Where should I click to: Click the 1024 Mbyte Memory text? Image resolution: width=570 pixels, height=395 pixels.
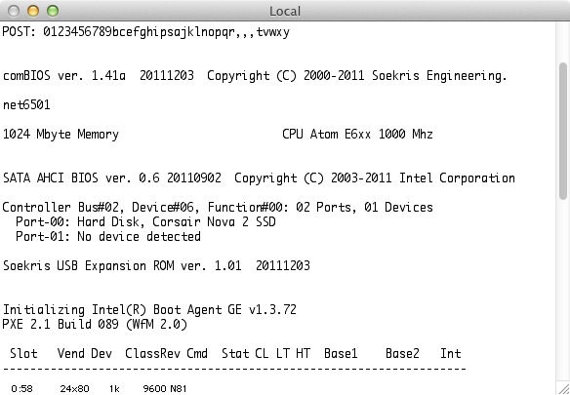61,135
